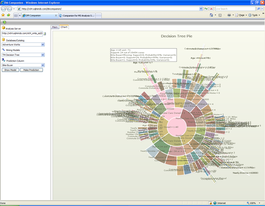265x206 pixels.
Task: Open the Home icon in command bar
Action: click(x=211, y=15)
